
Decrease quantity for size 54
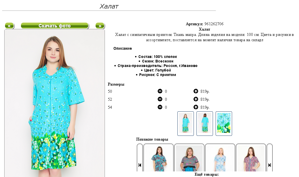click(x=160, y=107)
